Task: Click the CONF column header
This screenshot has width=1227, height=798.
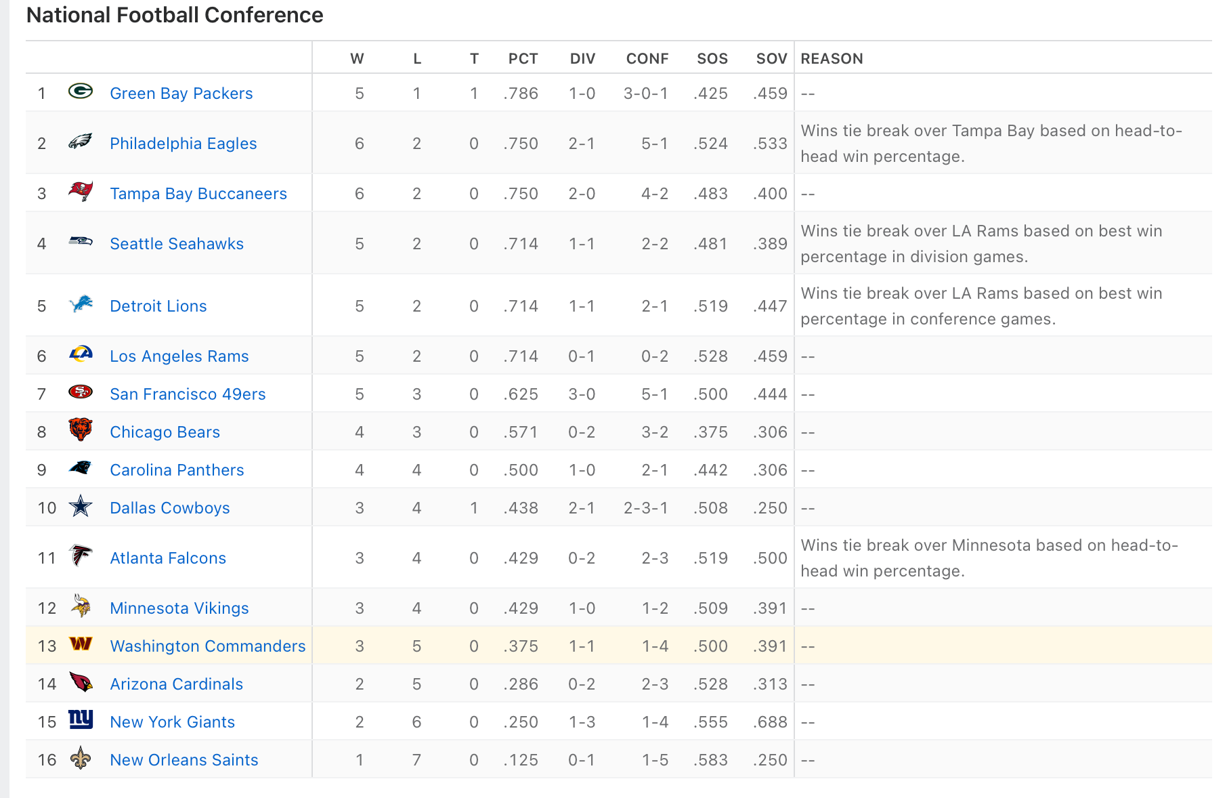Action: (647, 59)
